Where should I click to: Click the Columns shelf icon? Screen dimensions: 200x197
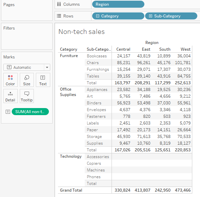pyautogui.click(x=59, y=4)
